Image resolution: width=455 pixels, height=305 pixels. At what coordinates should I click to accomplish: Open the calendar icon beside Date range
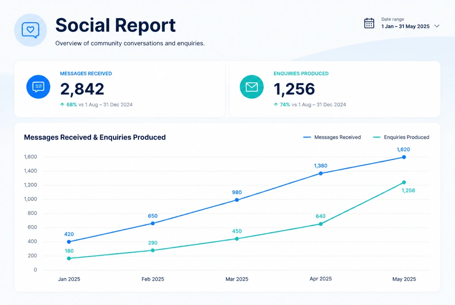[x=369, y=23]
